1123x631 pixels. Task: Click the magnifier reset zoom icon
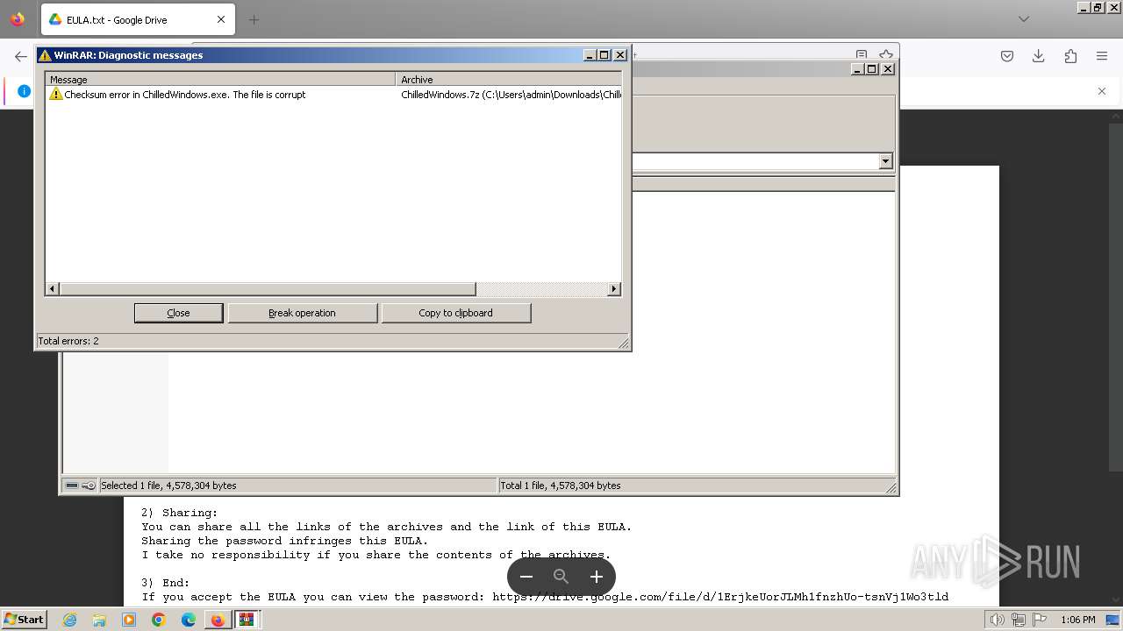click(x=561, y=577)
